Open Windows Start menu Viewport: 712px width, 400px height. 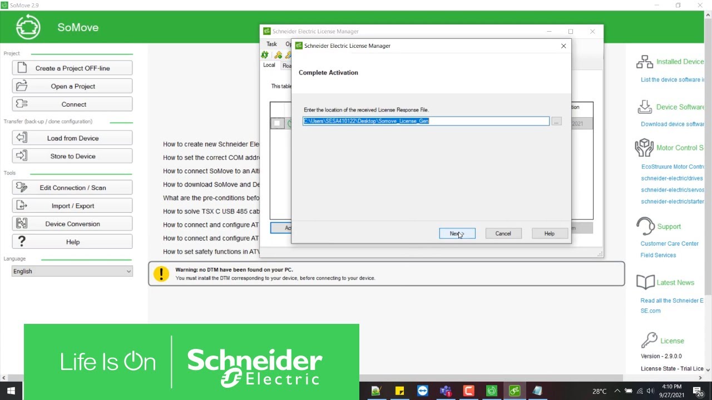tap(11, 391)
